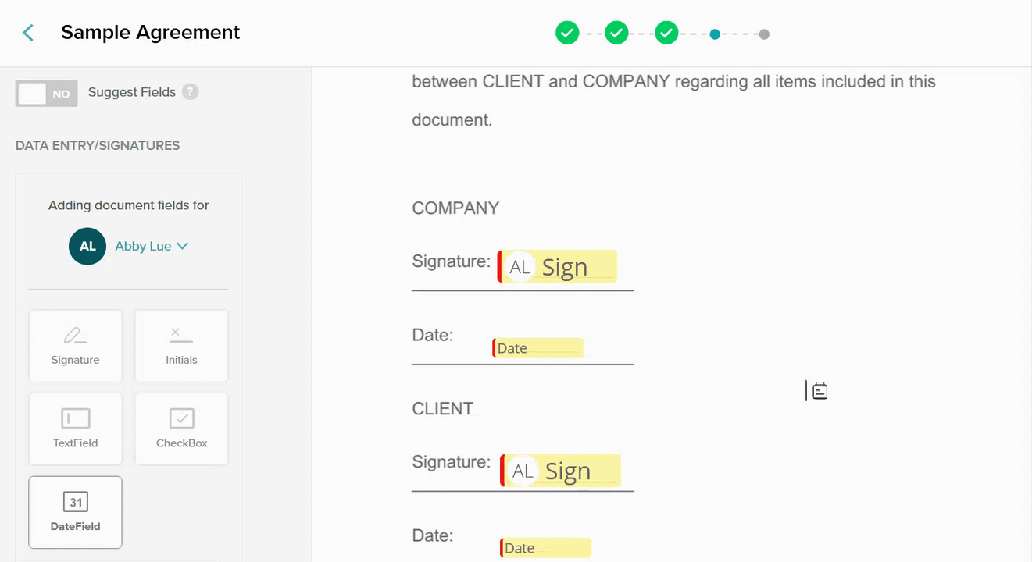Click the DATA ENTRY/SIGNATURES section header
Viewport: 1032px width, 562px height.
(x=97, y=145)
